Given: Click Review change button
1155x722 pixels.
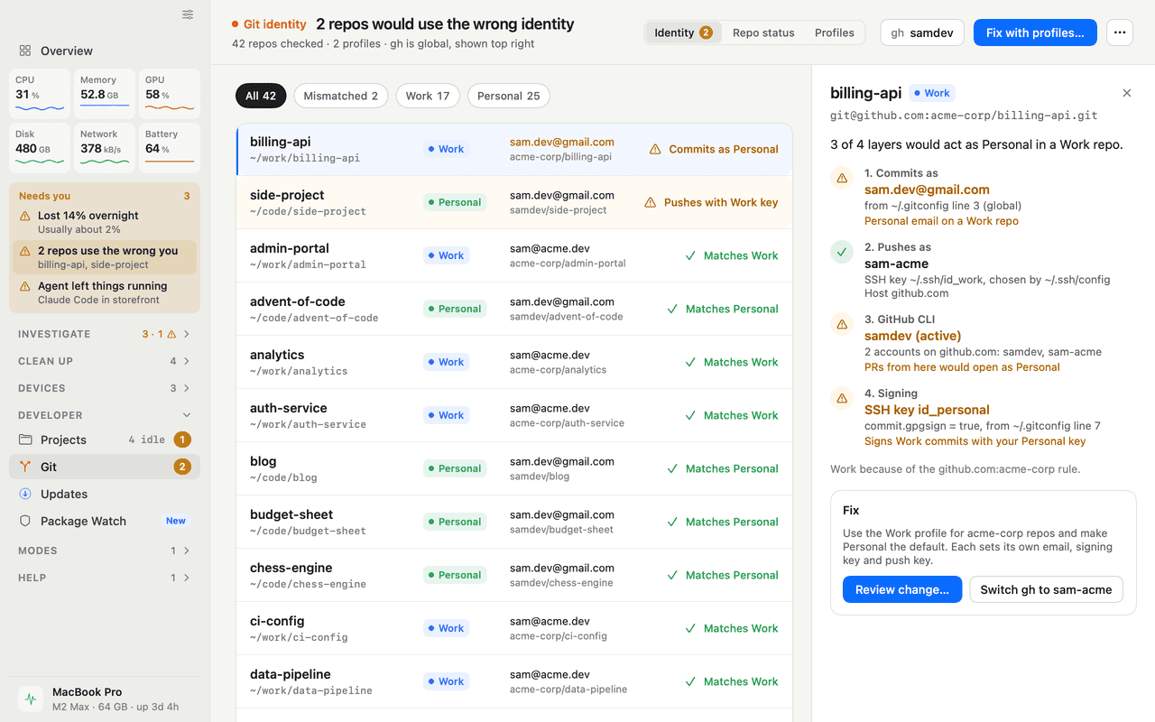Looking at the screenshot, I should (902, 589).
